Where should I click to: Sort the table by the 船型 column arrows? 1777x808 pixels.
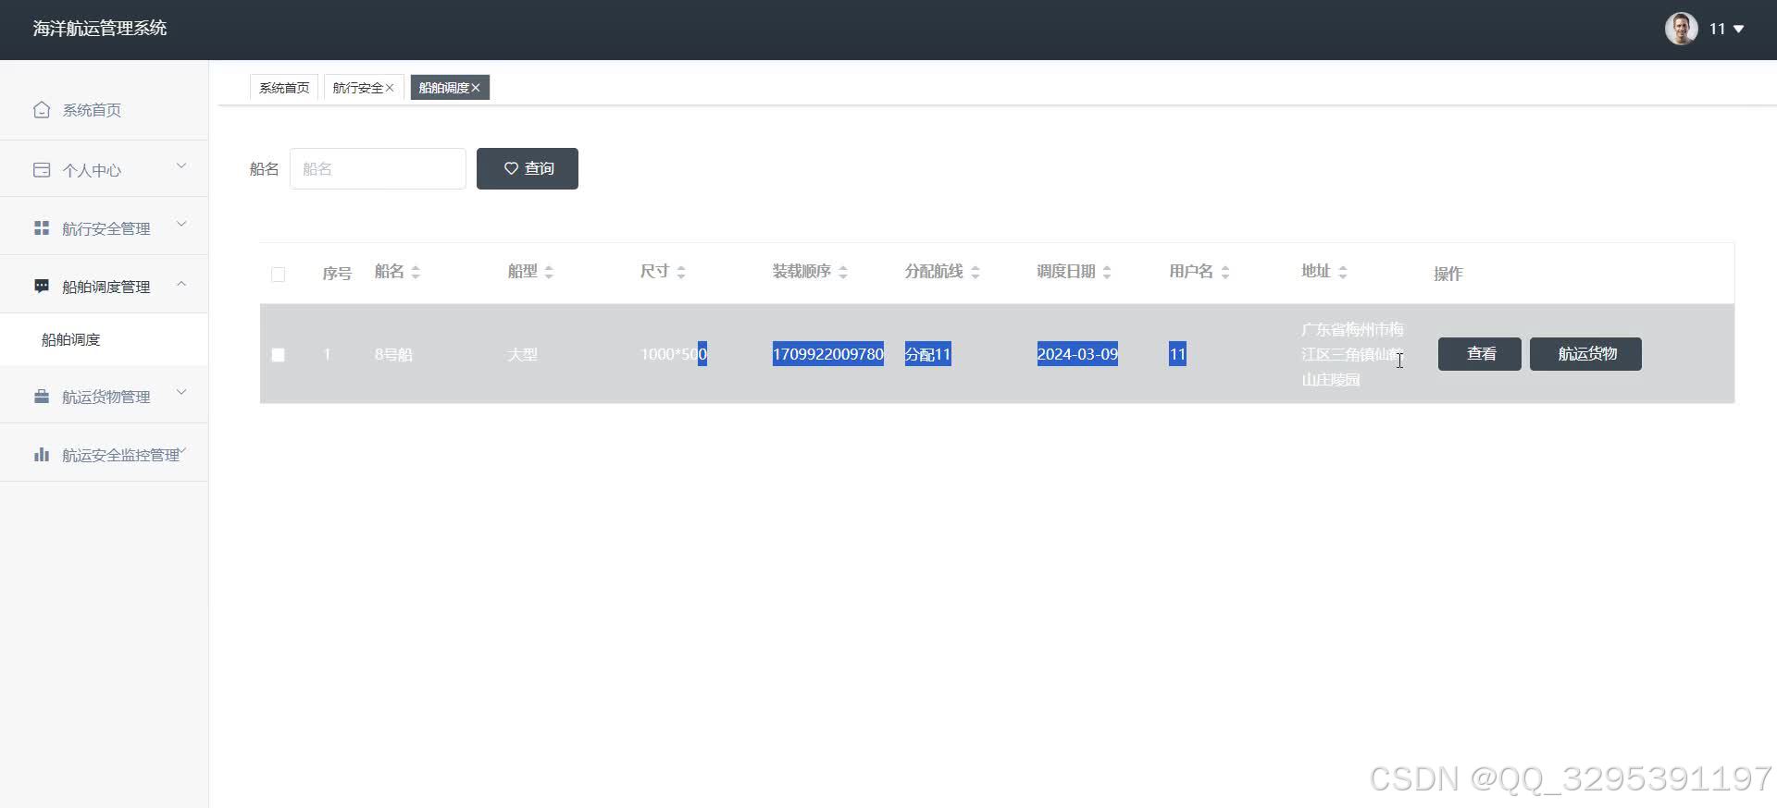click(x=549, y=272)
